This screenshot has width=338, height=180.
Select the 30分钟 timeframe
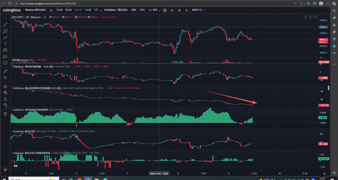coord(78,10)
